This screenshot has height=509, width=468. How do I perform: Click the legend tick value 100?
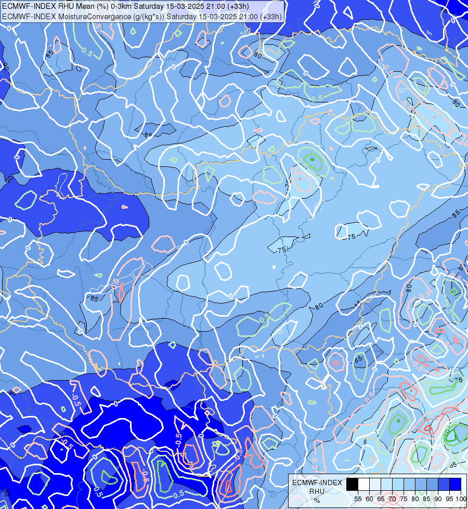click(461, 499)
